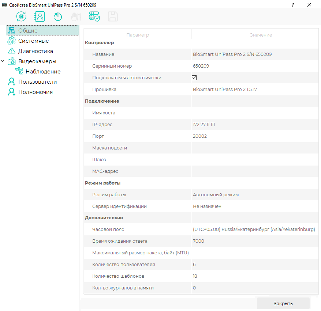This screenshot has height=311, width=321.
Task: Click the server shield check toolbar icon
Action: click(x=94, y=16)
